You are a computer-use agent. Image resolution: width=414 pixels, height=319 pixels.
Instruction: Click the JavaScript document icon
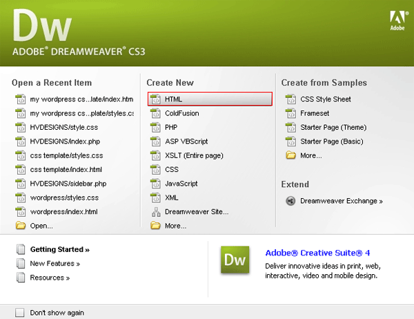(155, 184)
